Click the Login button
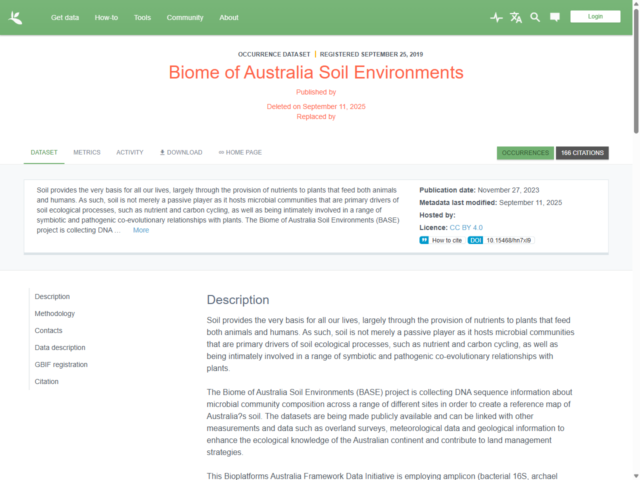The image size is (640, 480). coord(595,16)
